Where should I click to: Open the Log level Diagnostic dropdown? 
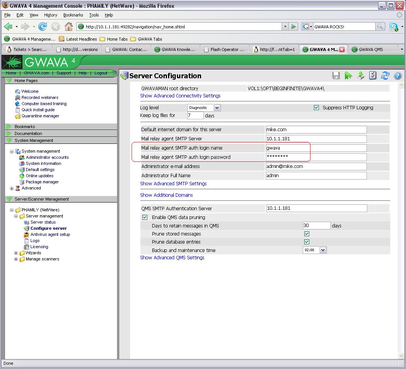tap(204, 108)
